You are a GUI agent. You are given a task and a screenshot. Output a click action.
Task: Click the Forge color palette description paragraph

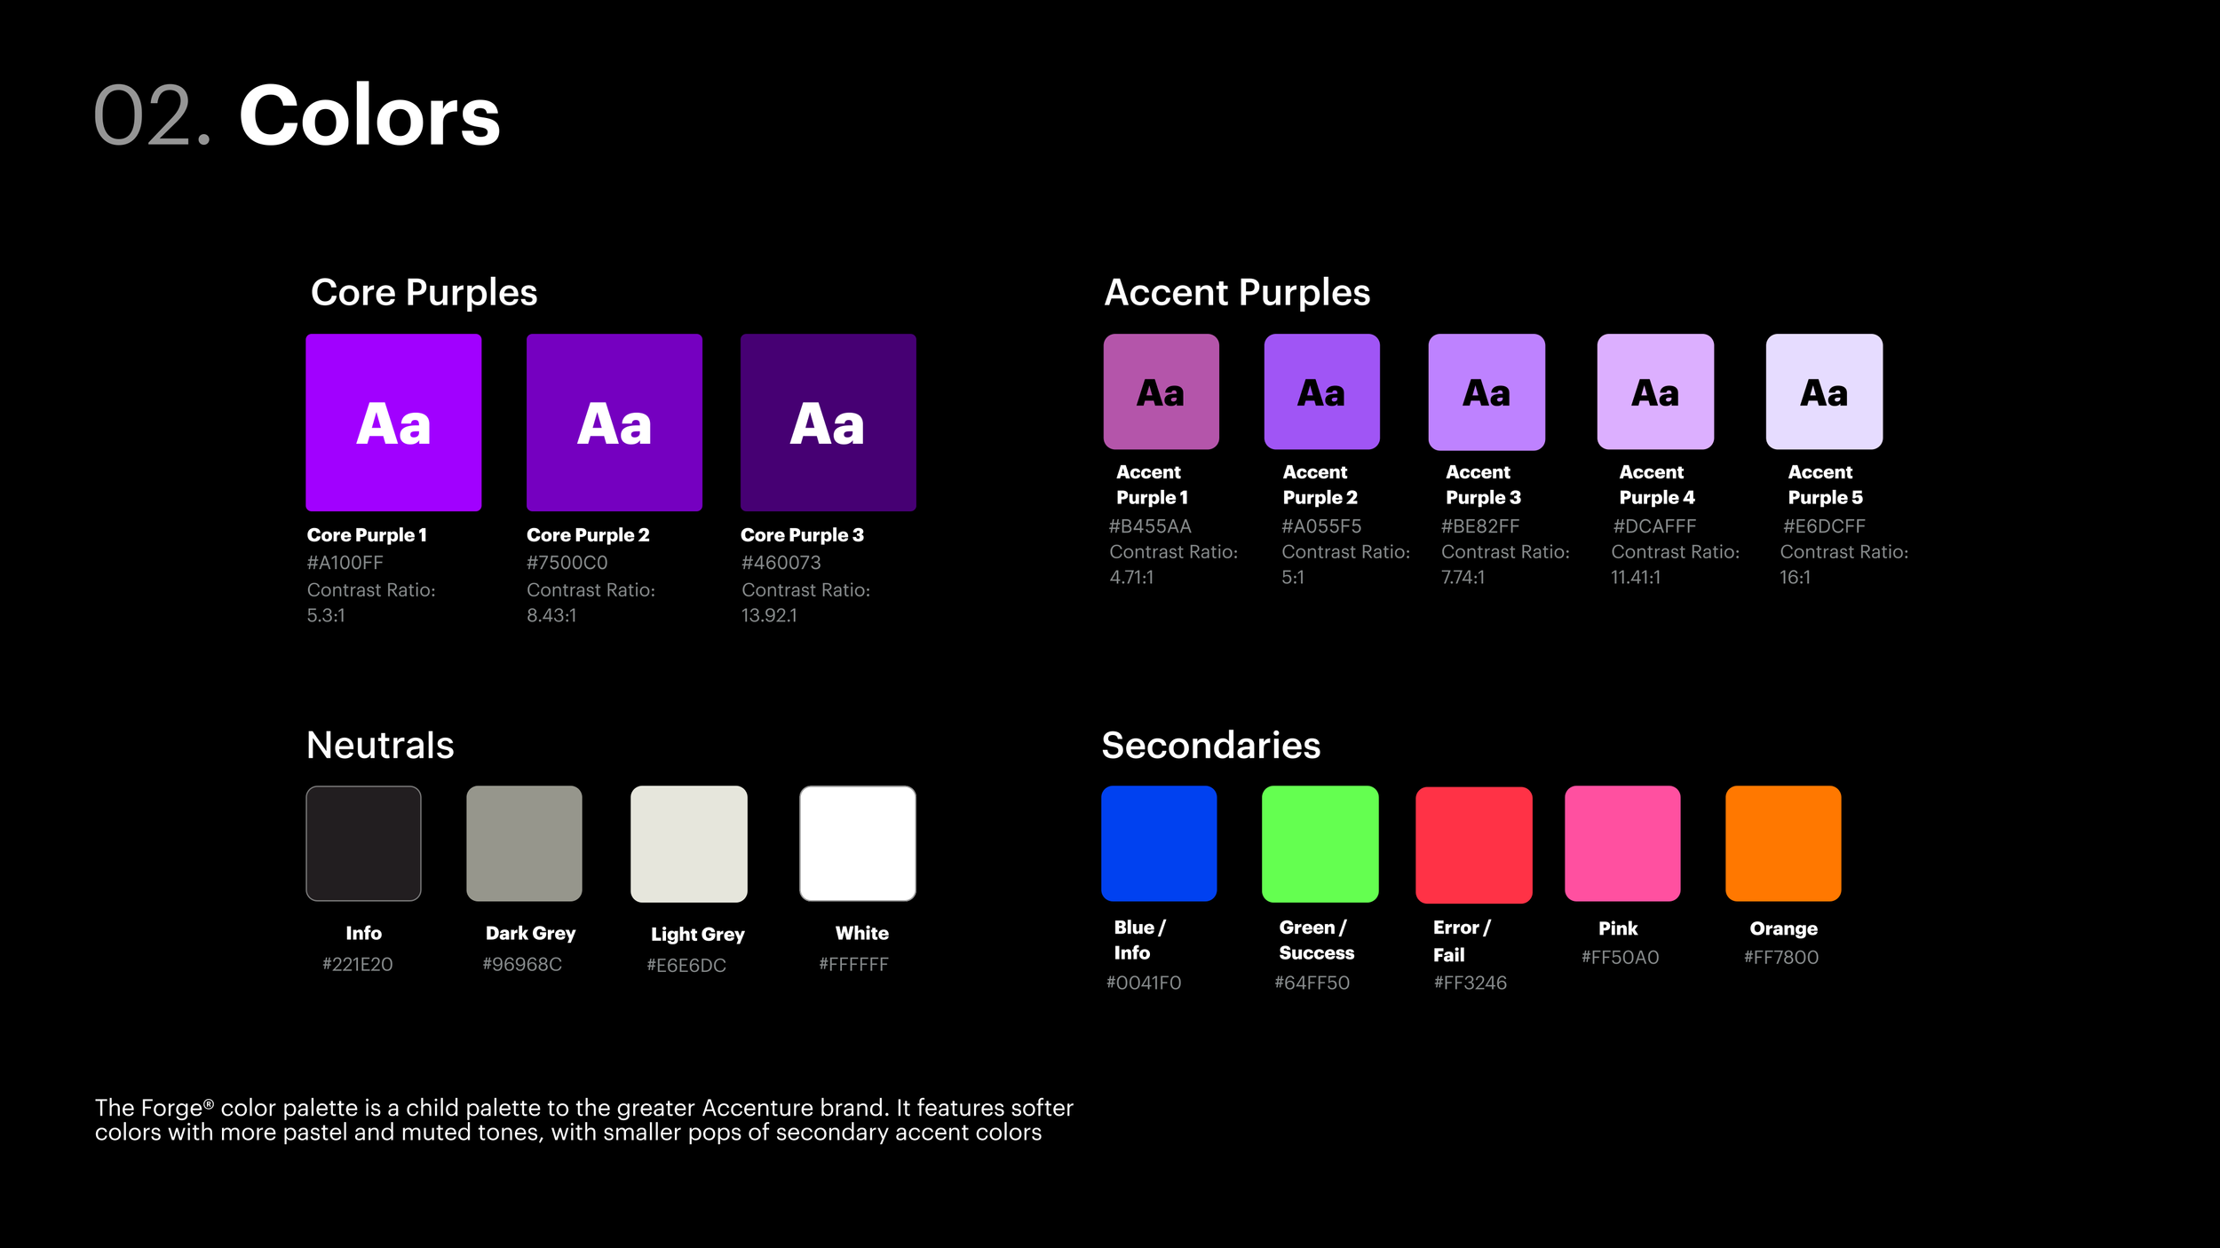click(584, 1120)
